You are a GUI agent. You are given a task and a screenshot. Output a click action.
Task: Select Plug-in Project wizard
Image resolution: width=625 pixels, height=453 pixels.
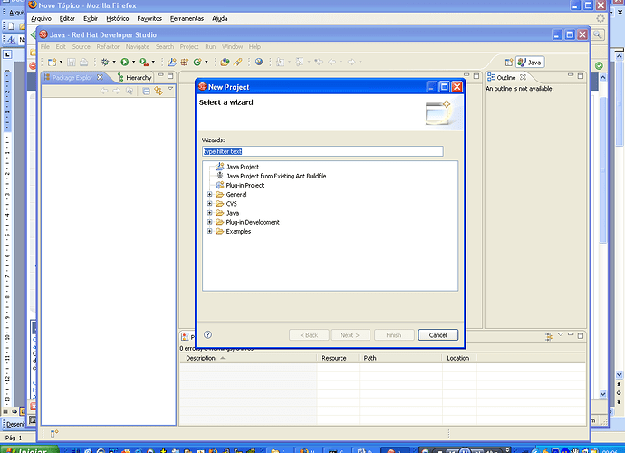tap(245, 185)
